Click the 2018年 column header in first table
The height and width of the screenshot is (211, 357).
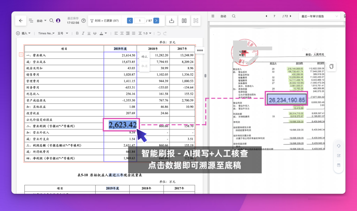tap(153, 49)
